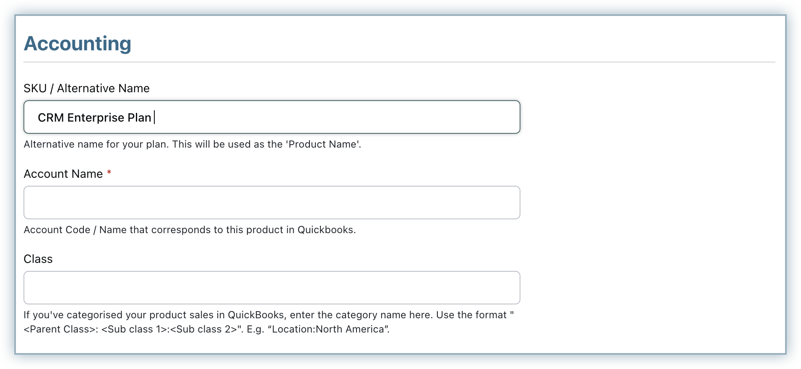Click the word "Quickbooks" under Account Name
This screenshot has height=369, width=801.
(x=326, y=230)
